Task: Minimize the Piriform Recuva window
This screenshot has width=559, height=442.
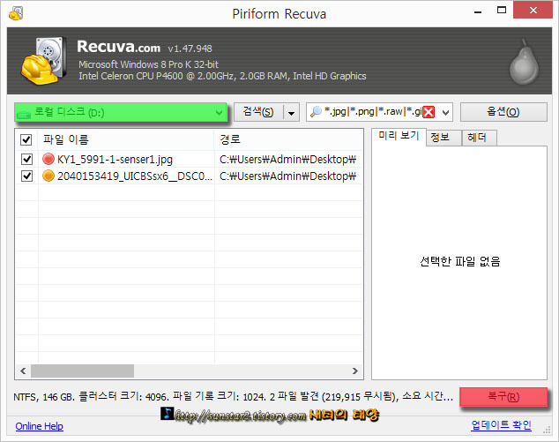Action: click(x=478, y=11)
